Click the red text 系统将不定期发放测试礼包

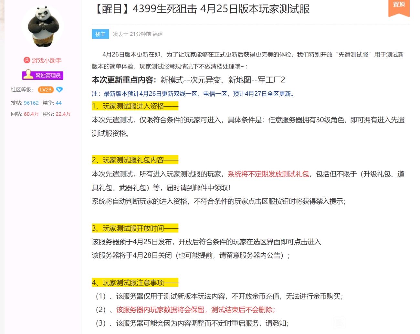click(x=268, y=174)
